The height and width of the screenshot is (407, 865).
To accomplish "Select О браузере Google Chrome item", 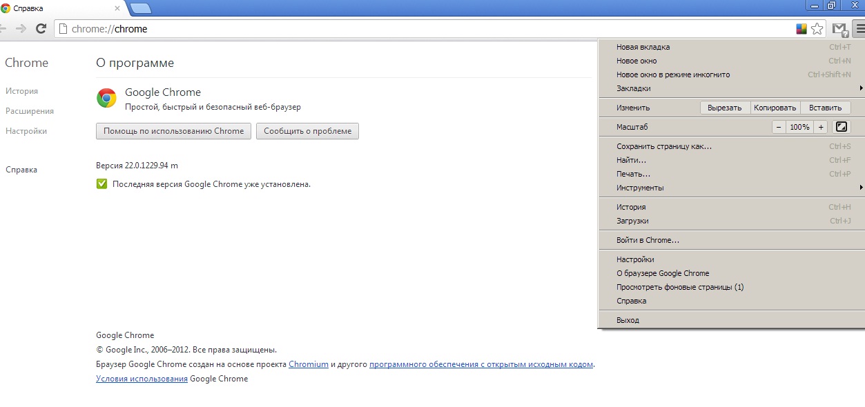I will 730,273.
